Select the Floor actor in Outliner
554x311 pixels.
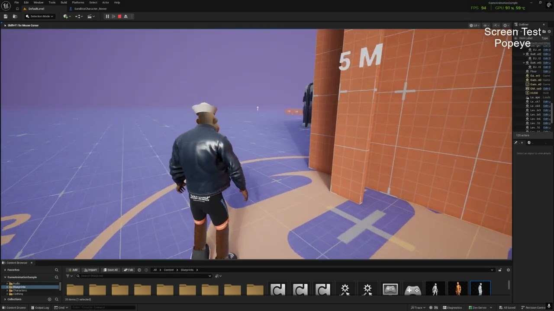[x=533, y=71]
